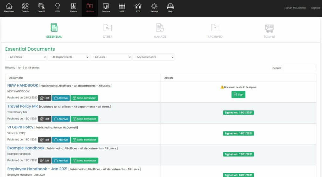The width and height of the screenshot is (322, 177).
Task: Send Reminder for Example Handbook
Action: point(84,161)
